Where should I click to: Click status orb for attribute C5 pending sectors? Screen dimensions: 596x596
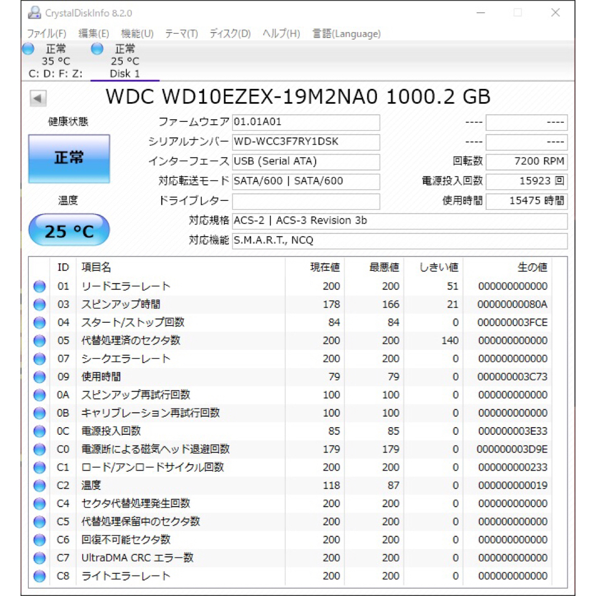point(40,522)
